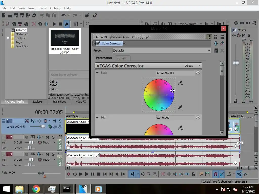Open track 3 Touch automation dropdown
The width and height of the screenshot is (259, 194).
click(x=55, y=160)
